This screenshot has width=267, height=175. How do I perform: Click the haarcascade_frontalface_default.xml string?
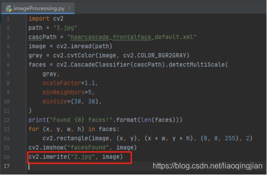pos(132,37)
